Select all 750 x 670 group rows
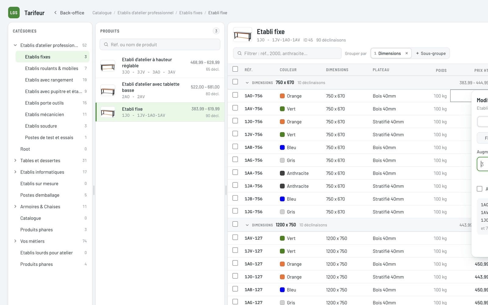The width and height of the screenshot is (488, 305). pyautogui.click(x=235, y=82)
